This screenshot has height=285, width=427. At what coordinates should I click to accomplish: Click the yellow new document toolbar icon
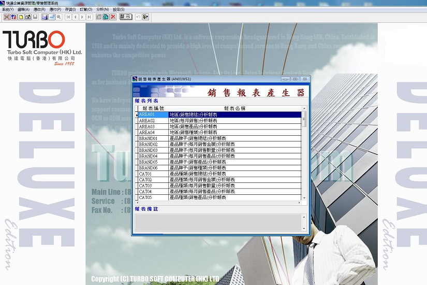(21, 17)
